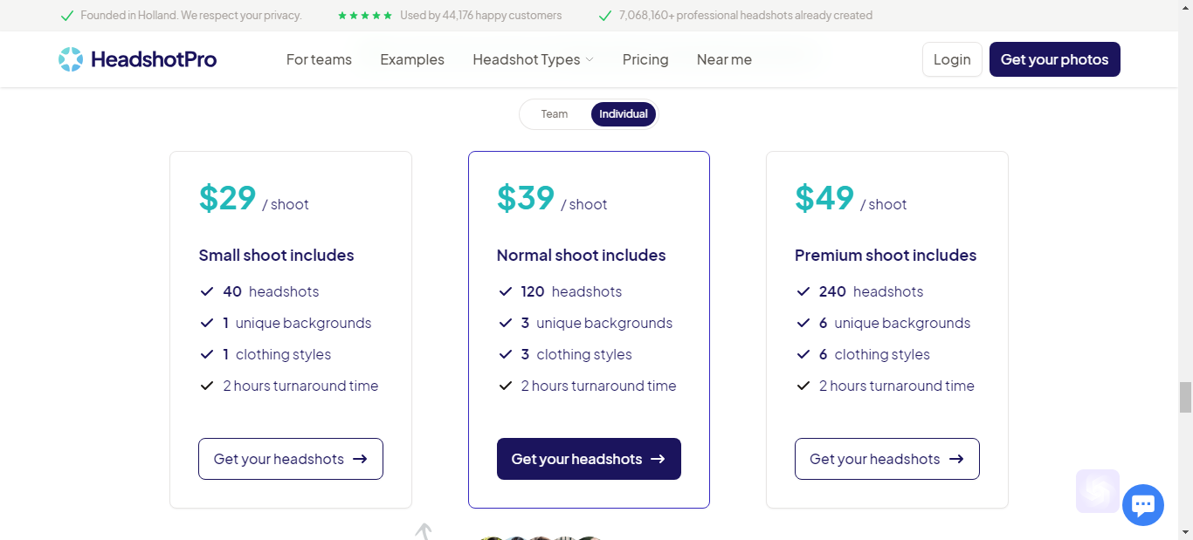The width and height of the screenshot is (1193, 540).
Task: Click the green checkmark beside 'Founded in Holland'
Action: (67, 16)
